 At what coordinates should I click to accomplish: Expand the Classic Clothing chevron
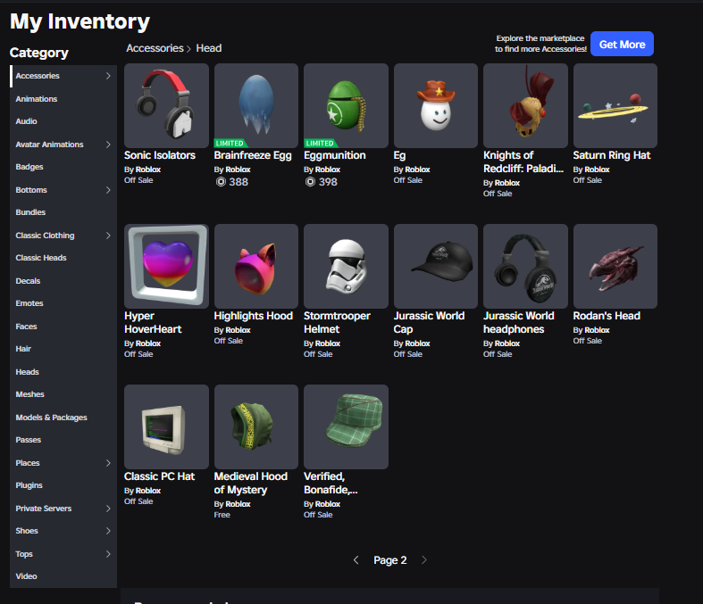(x=108, y=235)
